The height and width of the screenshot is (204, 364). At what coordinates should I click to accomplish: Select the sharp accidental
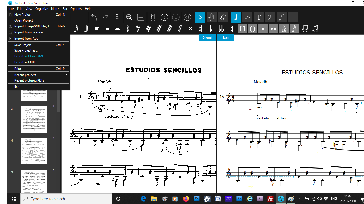coord(201,29)
